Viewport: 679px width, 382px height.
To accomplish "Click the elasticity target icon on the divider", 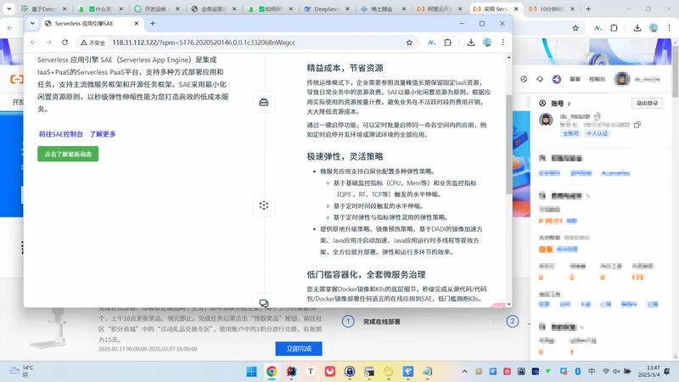I will [x=264, y=205].
